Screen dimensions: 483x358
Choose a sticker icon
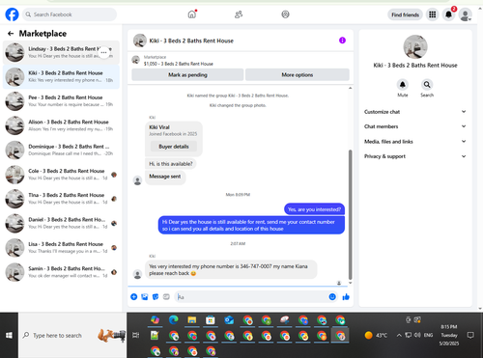coord(156,297)
